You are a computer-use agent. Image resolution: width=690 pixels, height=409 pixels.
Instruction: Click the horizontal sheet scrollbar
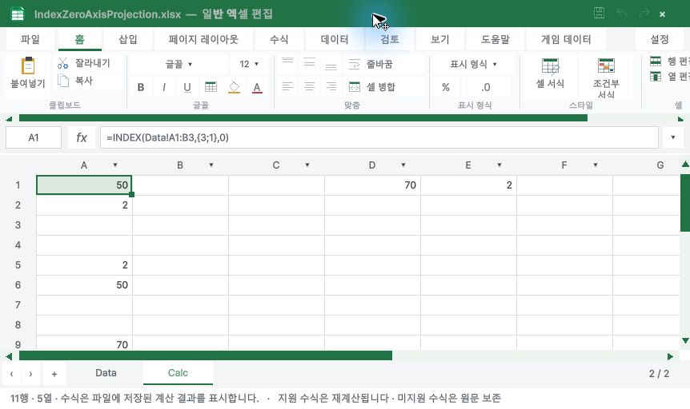click(206, 355)
